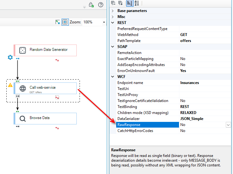The width and height of the screenshot is (233, 174).
Task: Click the ErrorOnUnknownFault Yes value
Action: pos(183,71)
